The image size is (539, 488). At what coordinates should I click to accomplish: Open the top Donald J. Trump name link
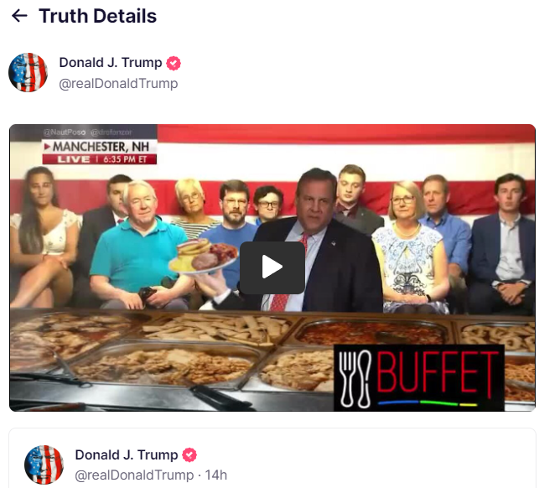111,63
